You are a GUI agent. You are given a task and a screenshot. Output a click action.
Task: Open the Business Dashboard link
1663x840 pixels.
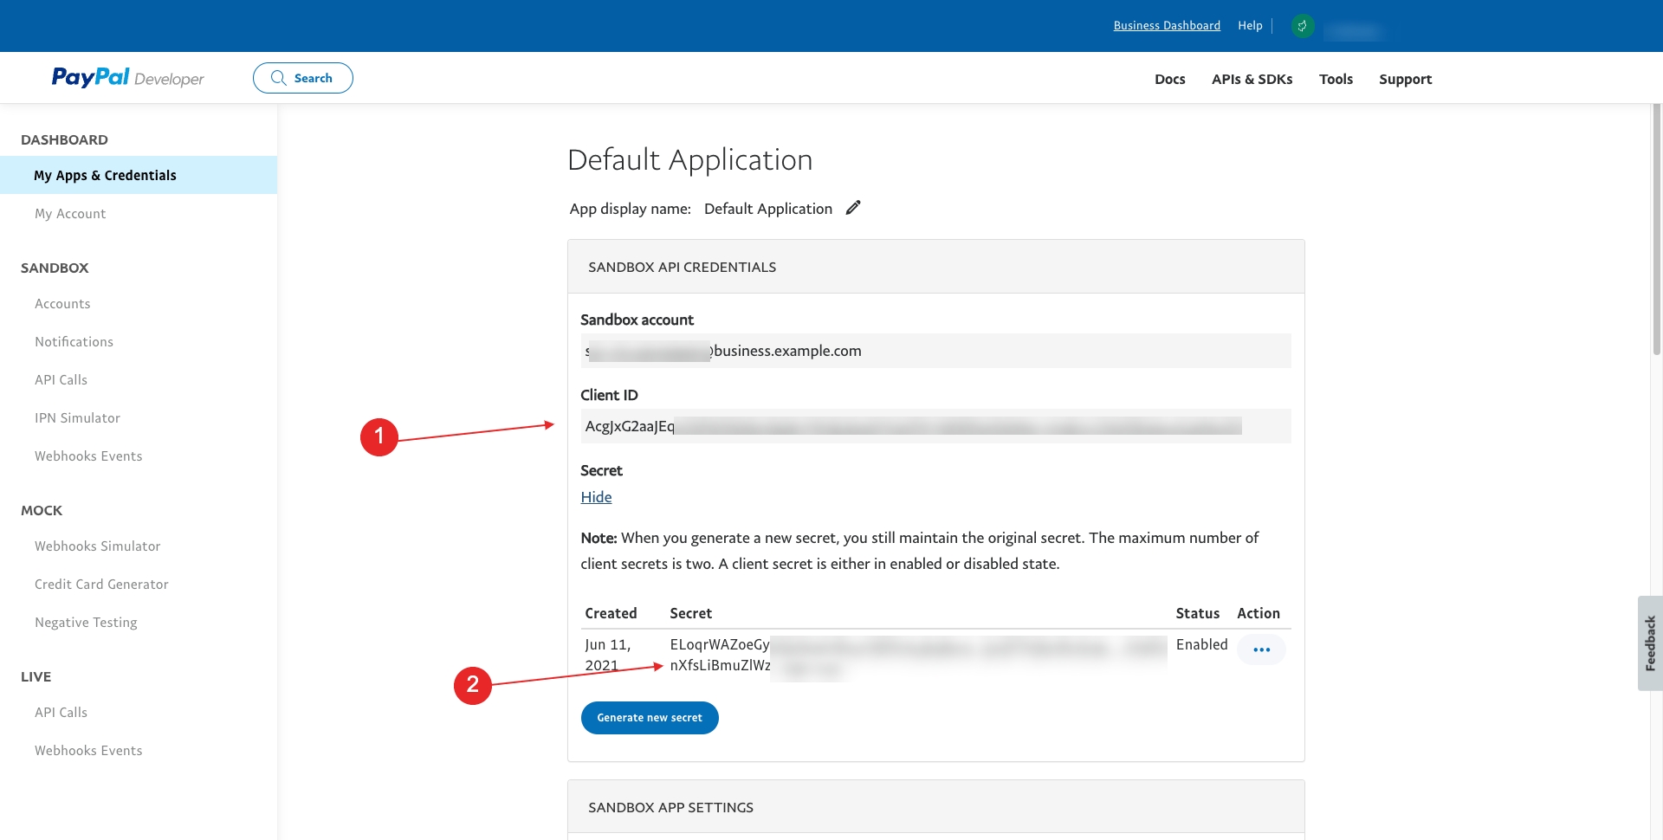click(x=1167, y=26)
